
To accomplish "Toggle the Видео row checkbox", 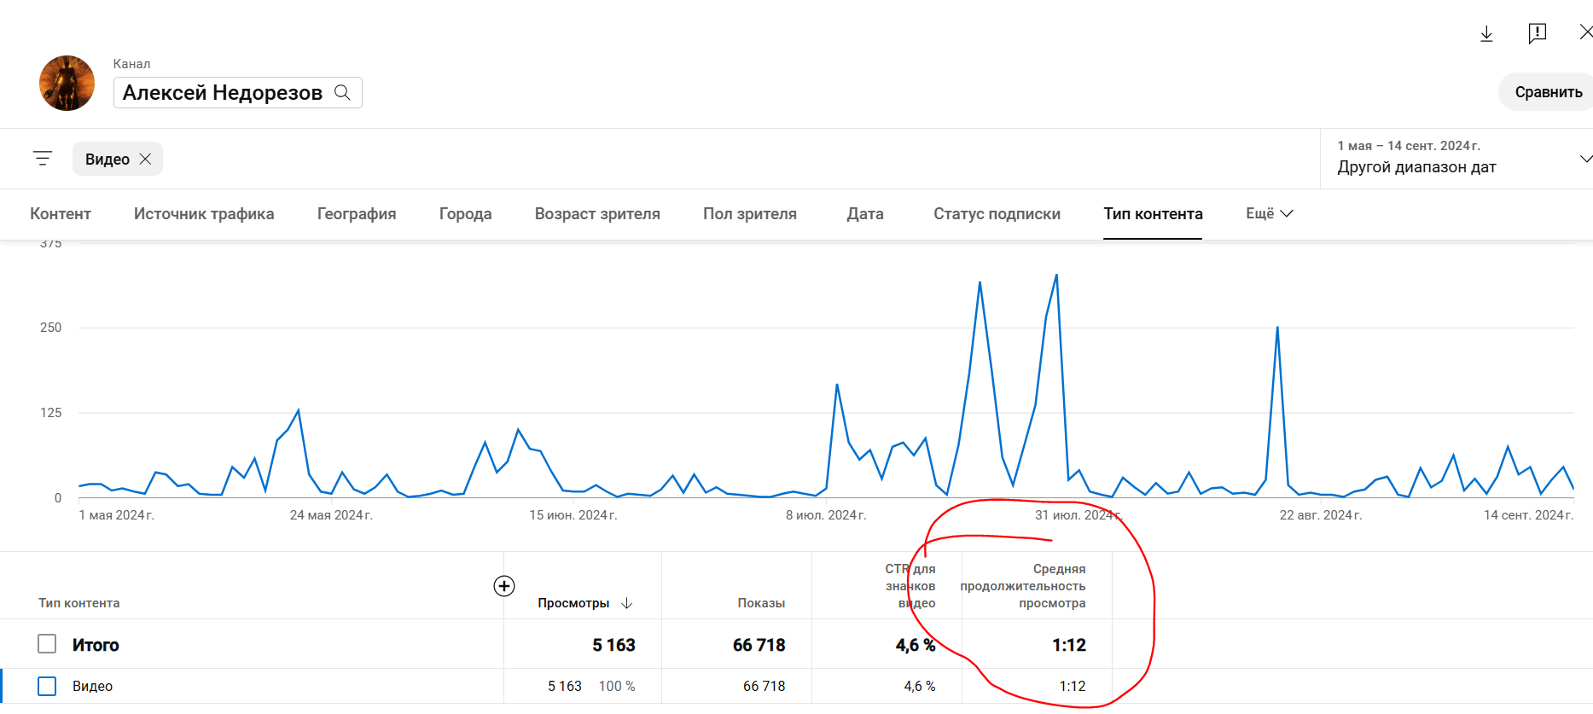I will coord(47,686).
